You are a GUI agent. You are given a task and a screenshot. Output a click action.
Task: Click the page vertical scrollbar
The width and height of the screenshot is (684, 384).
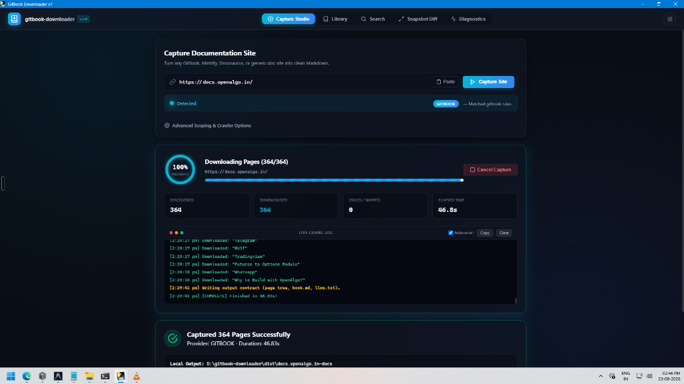pyautogui.click(x=682, y=172)
